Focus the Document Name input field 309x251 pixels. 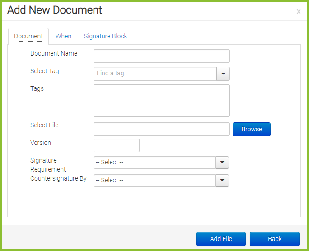click(x=162, y=56)
